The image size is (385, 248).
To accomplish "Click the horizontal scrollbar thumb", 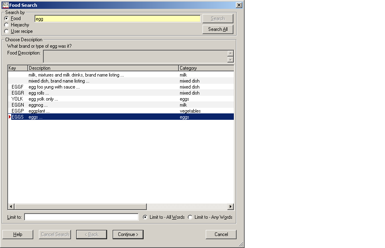I will click(80, 207).
